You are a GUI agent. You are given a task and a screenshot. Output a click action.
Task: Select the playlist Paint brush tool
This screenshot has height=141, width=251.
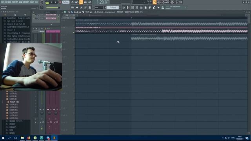pos(72,12)
